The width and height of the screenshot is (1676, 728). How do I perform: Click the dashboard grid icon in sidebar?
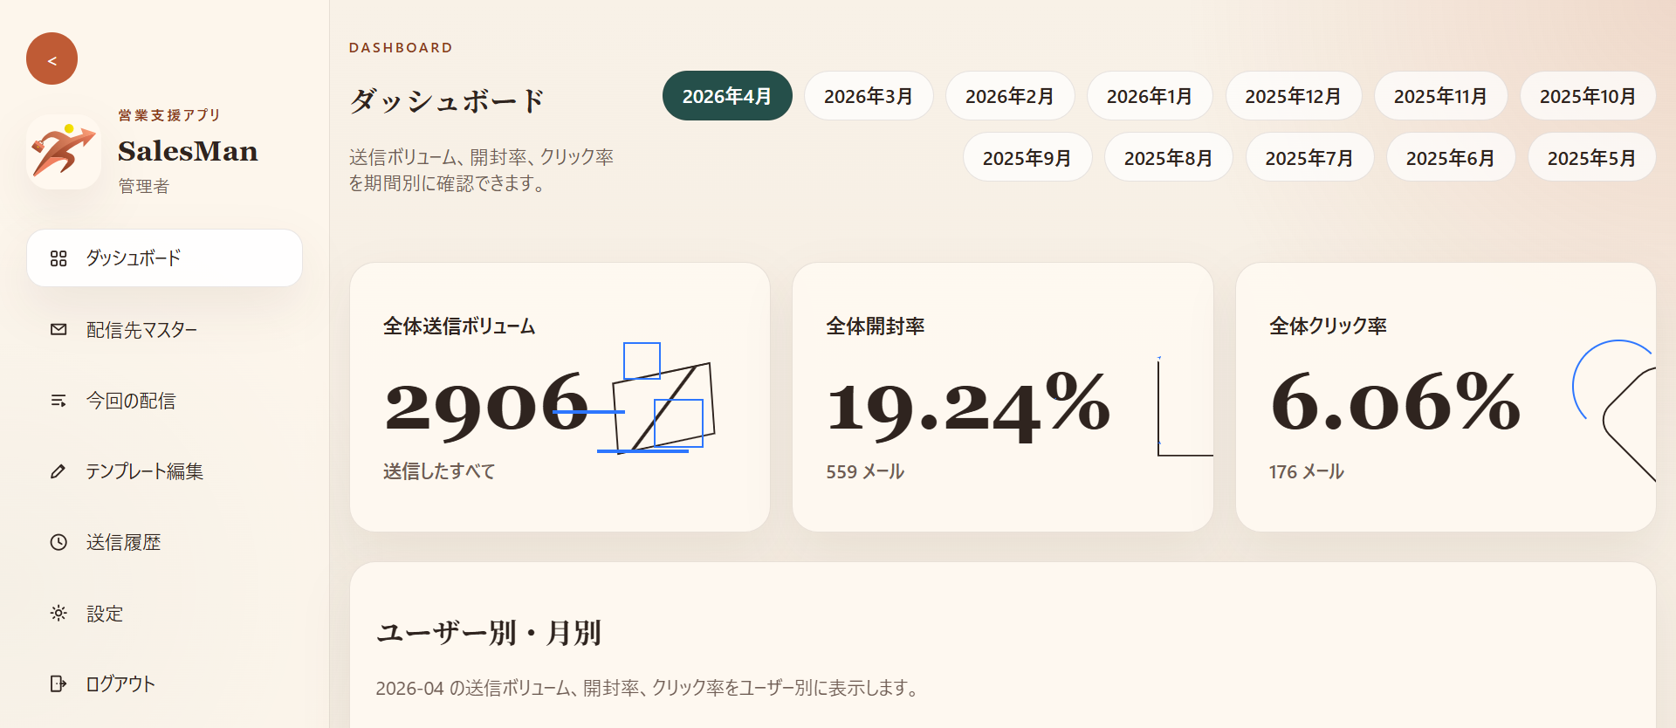click(58, 258)
